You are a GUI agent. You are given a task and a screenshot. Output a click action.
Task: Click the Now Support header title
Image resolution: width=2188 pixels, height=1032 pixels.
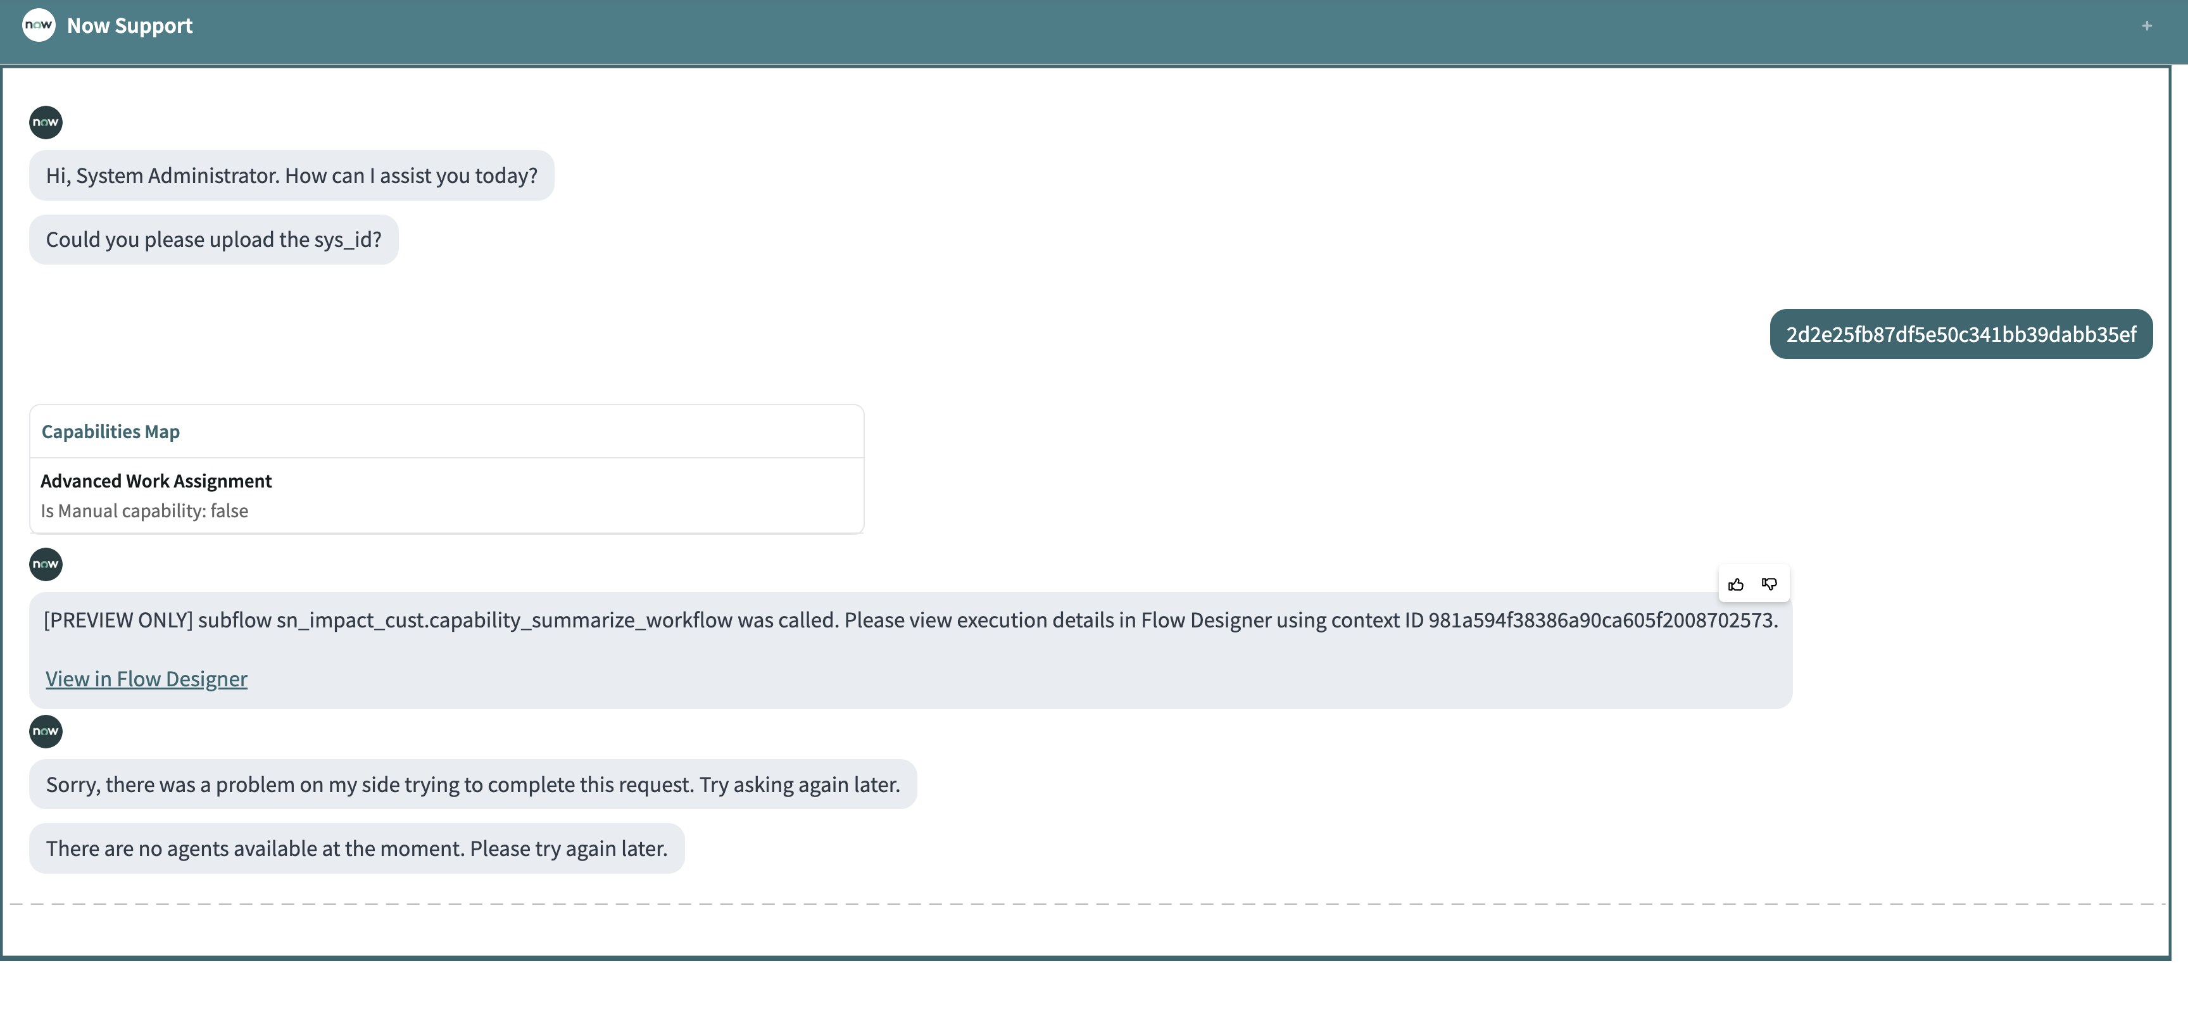[129, 25]
